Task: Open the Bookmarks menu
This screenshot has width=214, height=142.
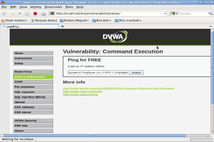Action: click(x=53, y=7)
